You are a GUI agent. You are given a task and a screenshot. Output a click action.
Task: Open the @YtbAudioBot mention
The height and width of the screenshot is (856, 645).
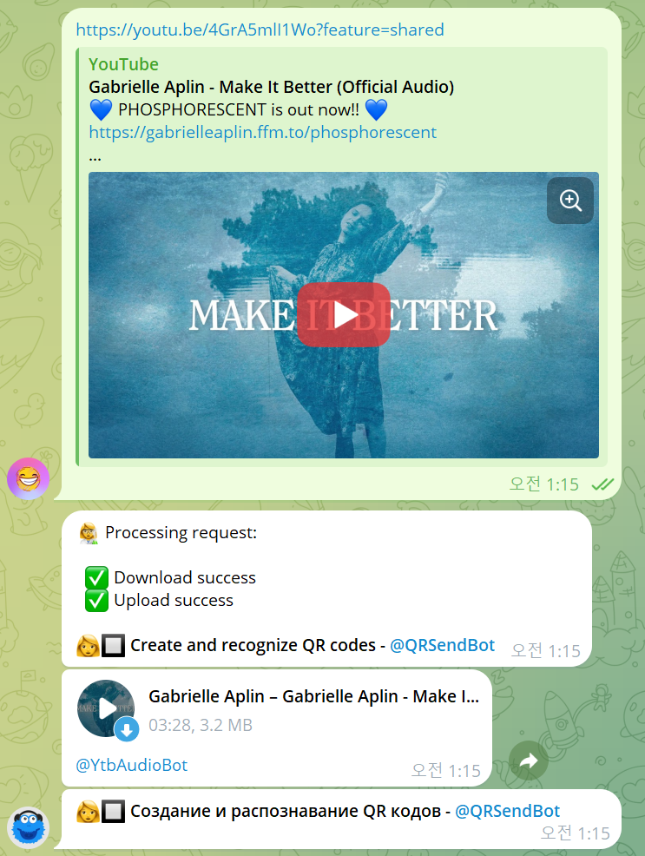[131, 765]
